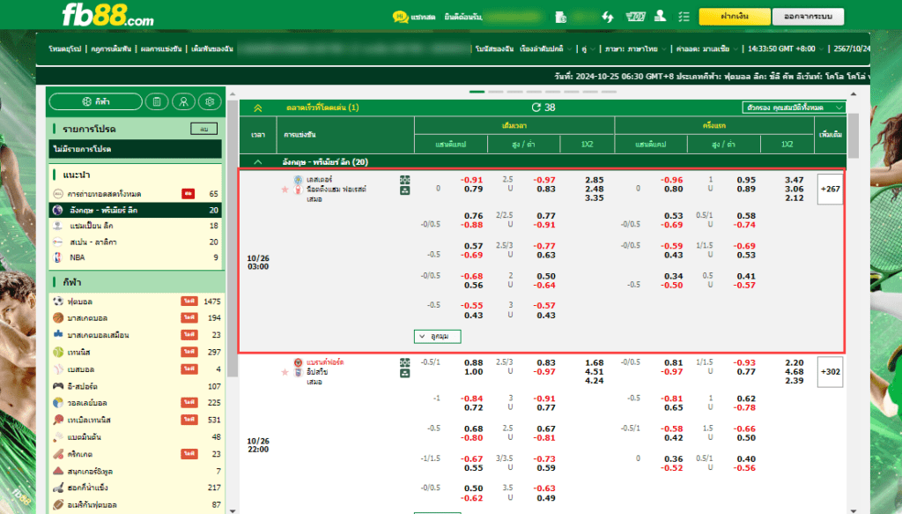Open the bet slip calculator icon in sidebar
The height and width of the screenshot is (514, 902).
coord(157,102)
